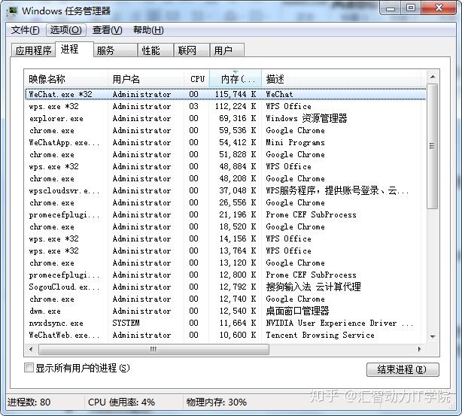This screenshot has width=462, height=416.
Task: Select wps.exe row using 14,156 K
Action: point(226,238)
